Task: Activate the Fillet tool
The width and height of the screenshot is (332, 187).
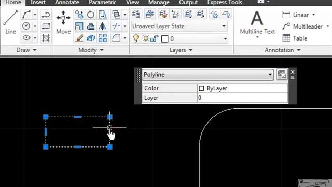Action: pyautogui.click(x=116, y=38)
